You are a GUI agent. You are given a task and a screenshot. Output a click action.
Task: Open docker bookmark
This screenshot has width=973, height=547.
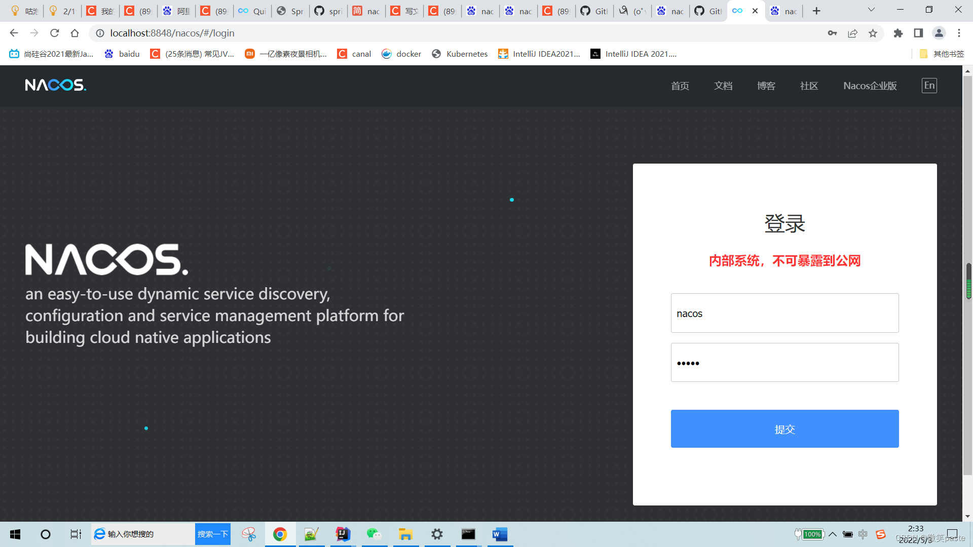[x=401, y=54]
